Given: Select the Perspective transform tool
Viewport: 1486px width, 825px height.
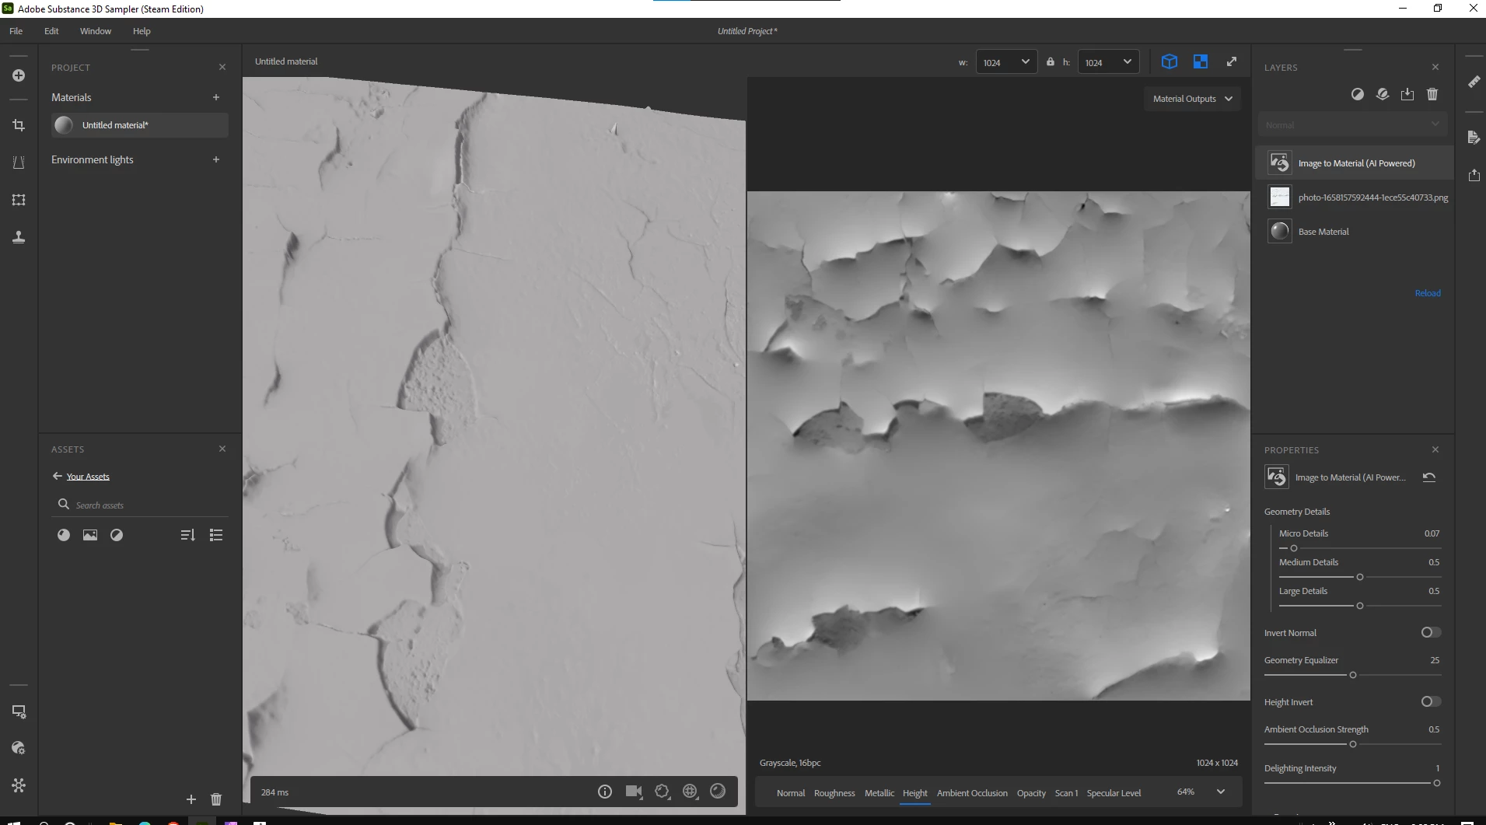Looking at the screenshot, I should click(19, 163).
